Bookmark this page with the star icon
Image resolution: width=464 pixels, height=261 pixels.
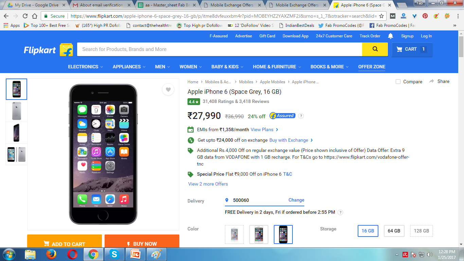pyautogui.click(x=381, y=16)
